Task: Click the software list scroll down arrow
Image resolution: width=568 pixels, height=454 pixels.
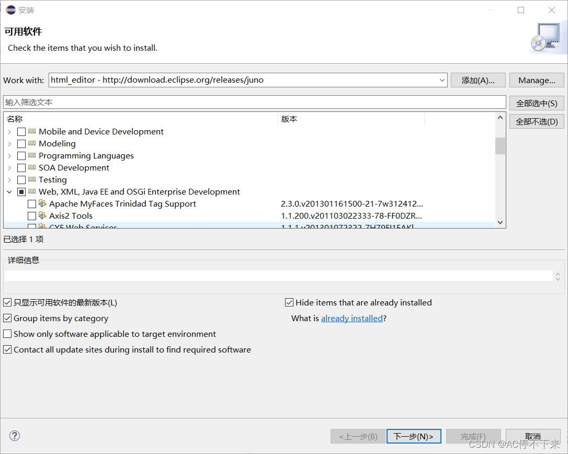Action: 500,222
